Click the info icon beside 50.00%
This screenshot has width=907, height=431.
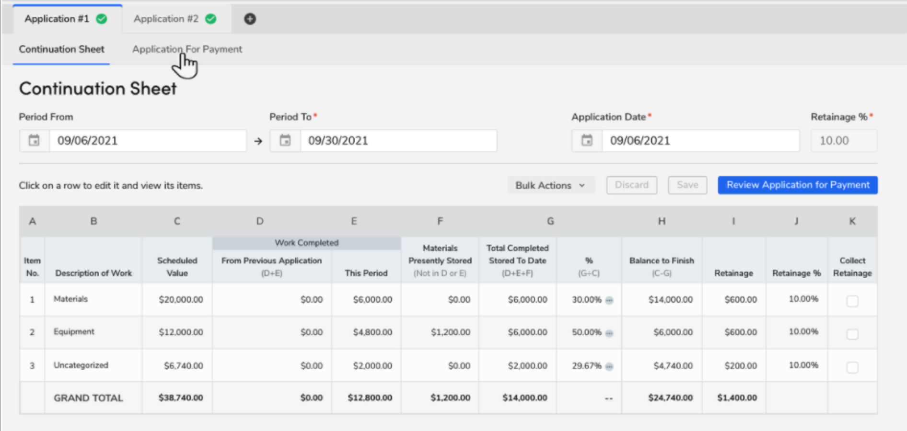coord(609,333)
